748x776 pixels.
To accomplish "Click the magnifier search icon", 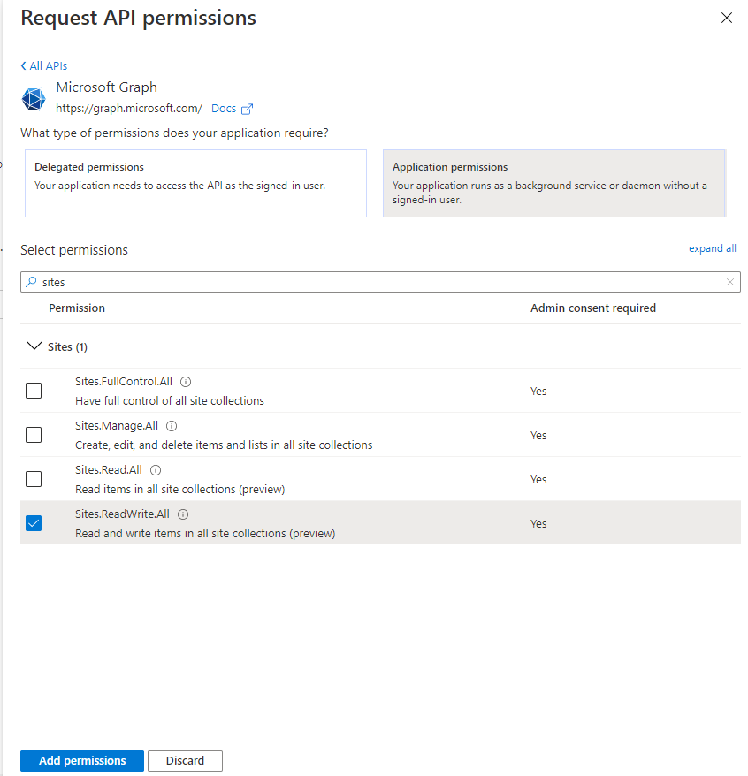I will coord(32,283).
